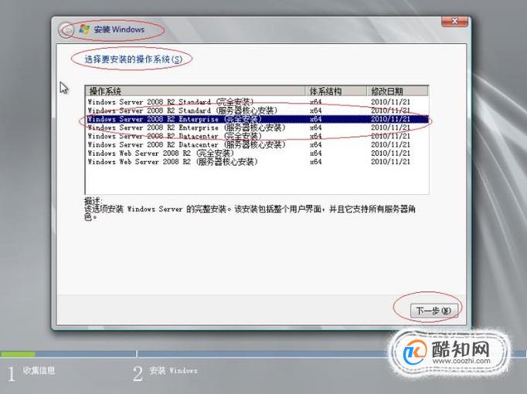Click the 选择要安装的操作系统(S) label

point(133,59)
